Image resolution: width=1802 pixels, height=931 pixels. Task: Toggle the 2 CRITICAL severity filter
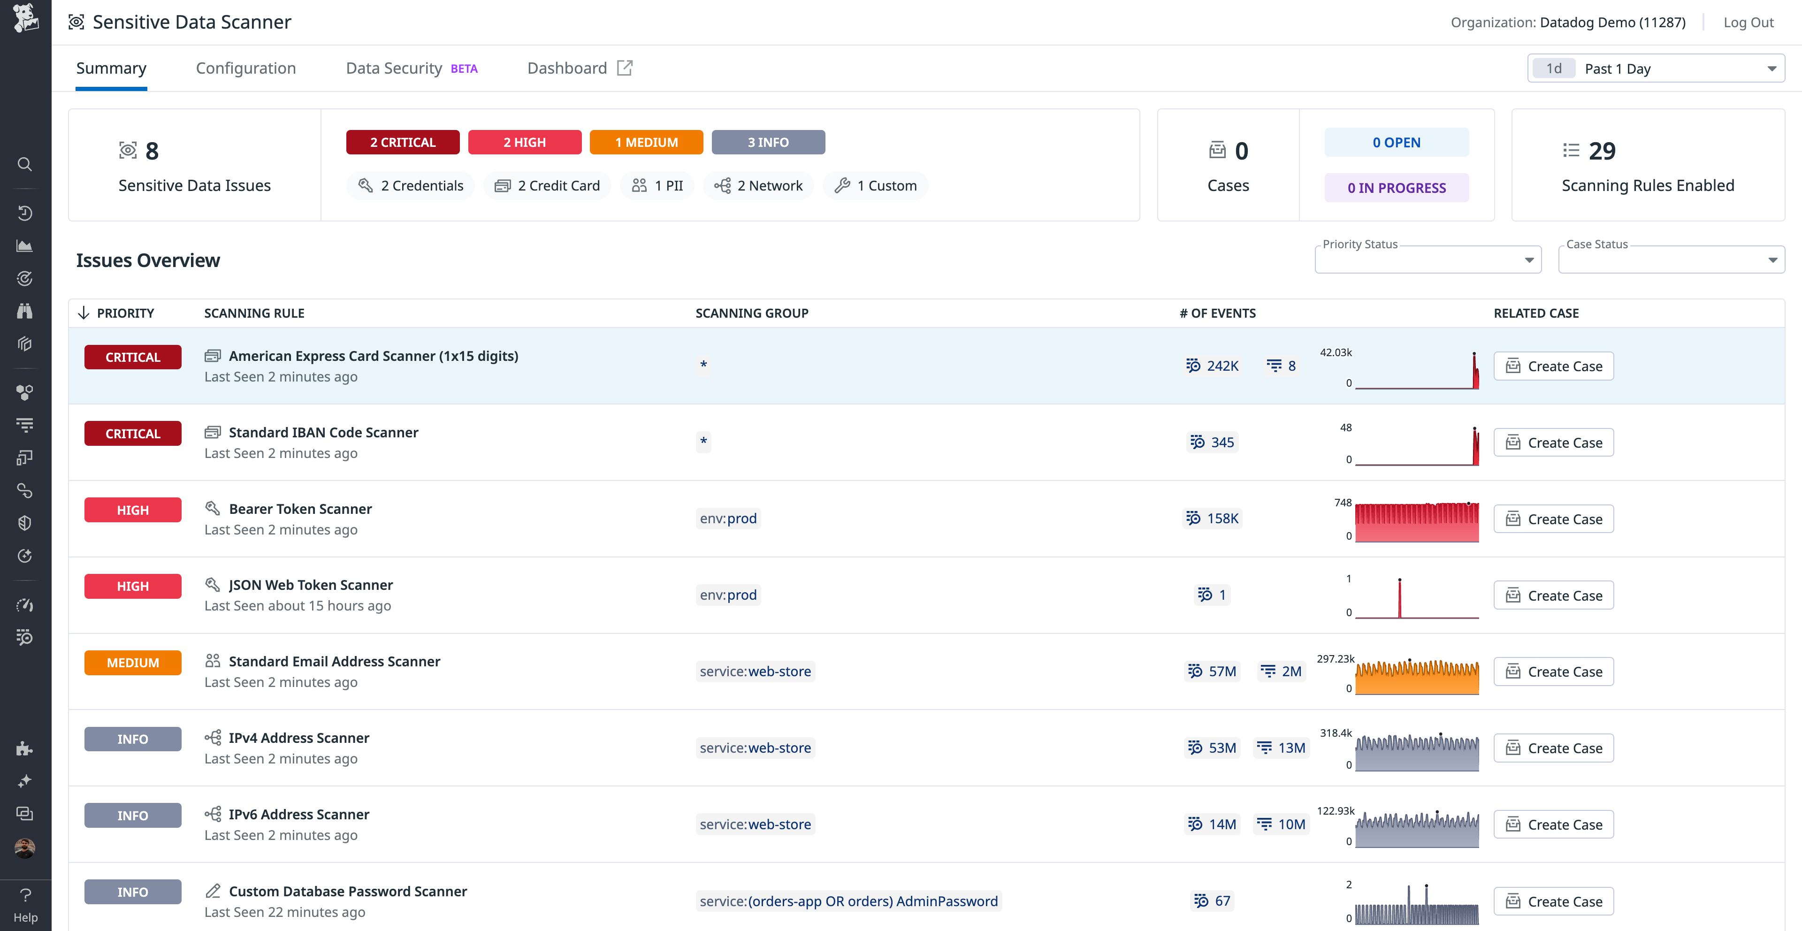click(402, 142)
